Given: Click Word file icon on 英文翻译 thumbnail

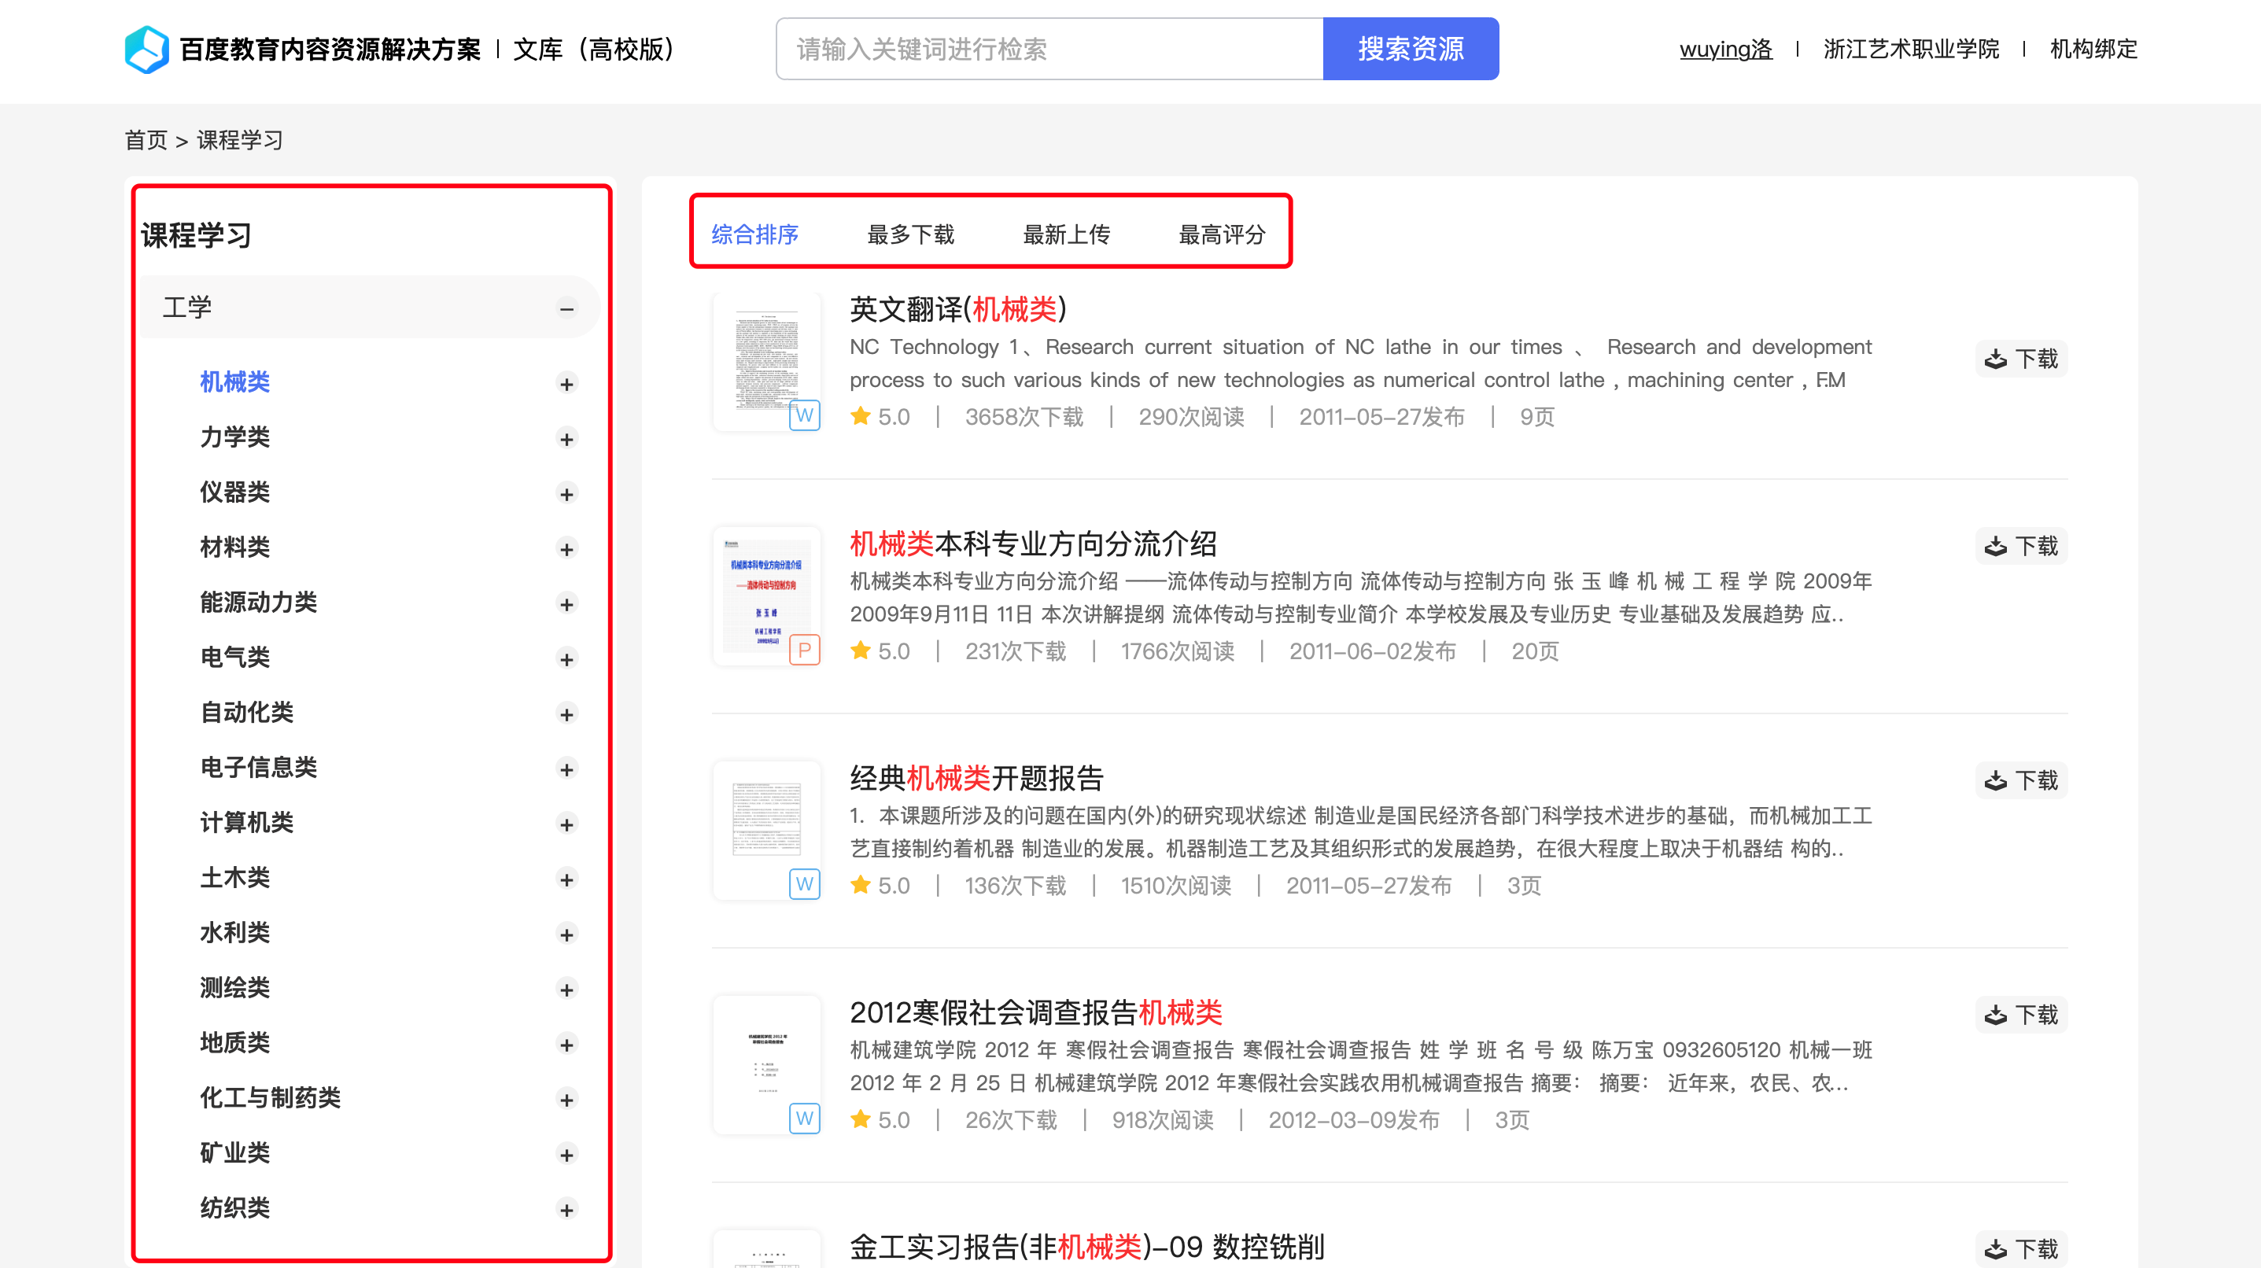Looking at the screenshot, I should pos(804,415).
